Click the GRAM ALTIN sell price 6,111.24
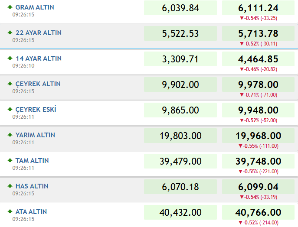 point(258,8)
